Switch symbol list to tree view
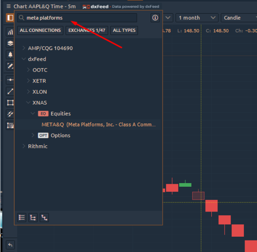This screenshot has width=257, height=252. 33,217
